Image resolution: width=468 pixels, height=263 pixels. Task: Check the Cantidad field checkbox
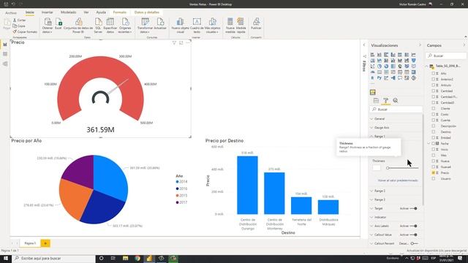click(x=433, y=91)
